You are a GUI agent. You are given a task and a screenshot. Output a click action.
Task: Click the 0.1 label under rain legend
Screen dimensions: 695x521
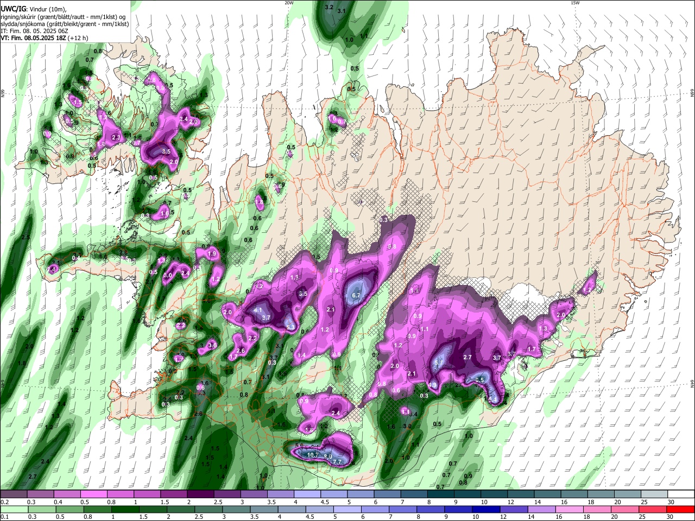point(4,517)
